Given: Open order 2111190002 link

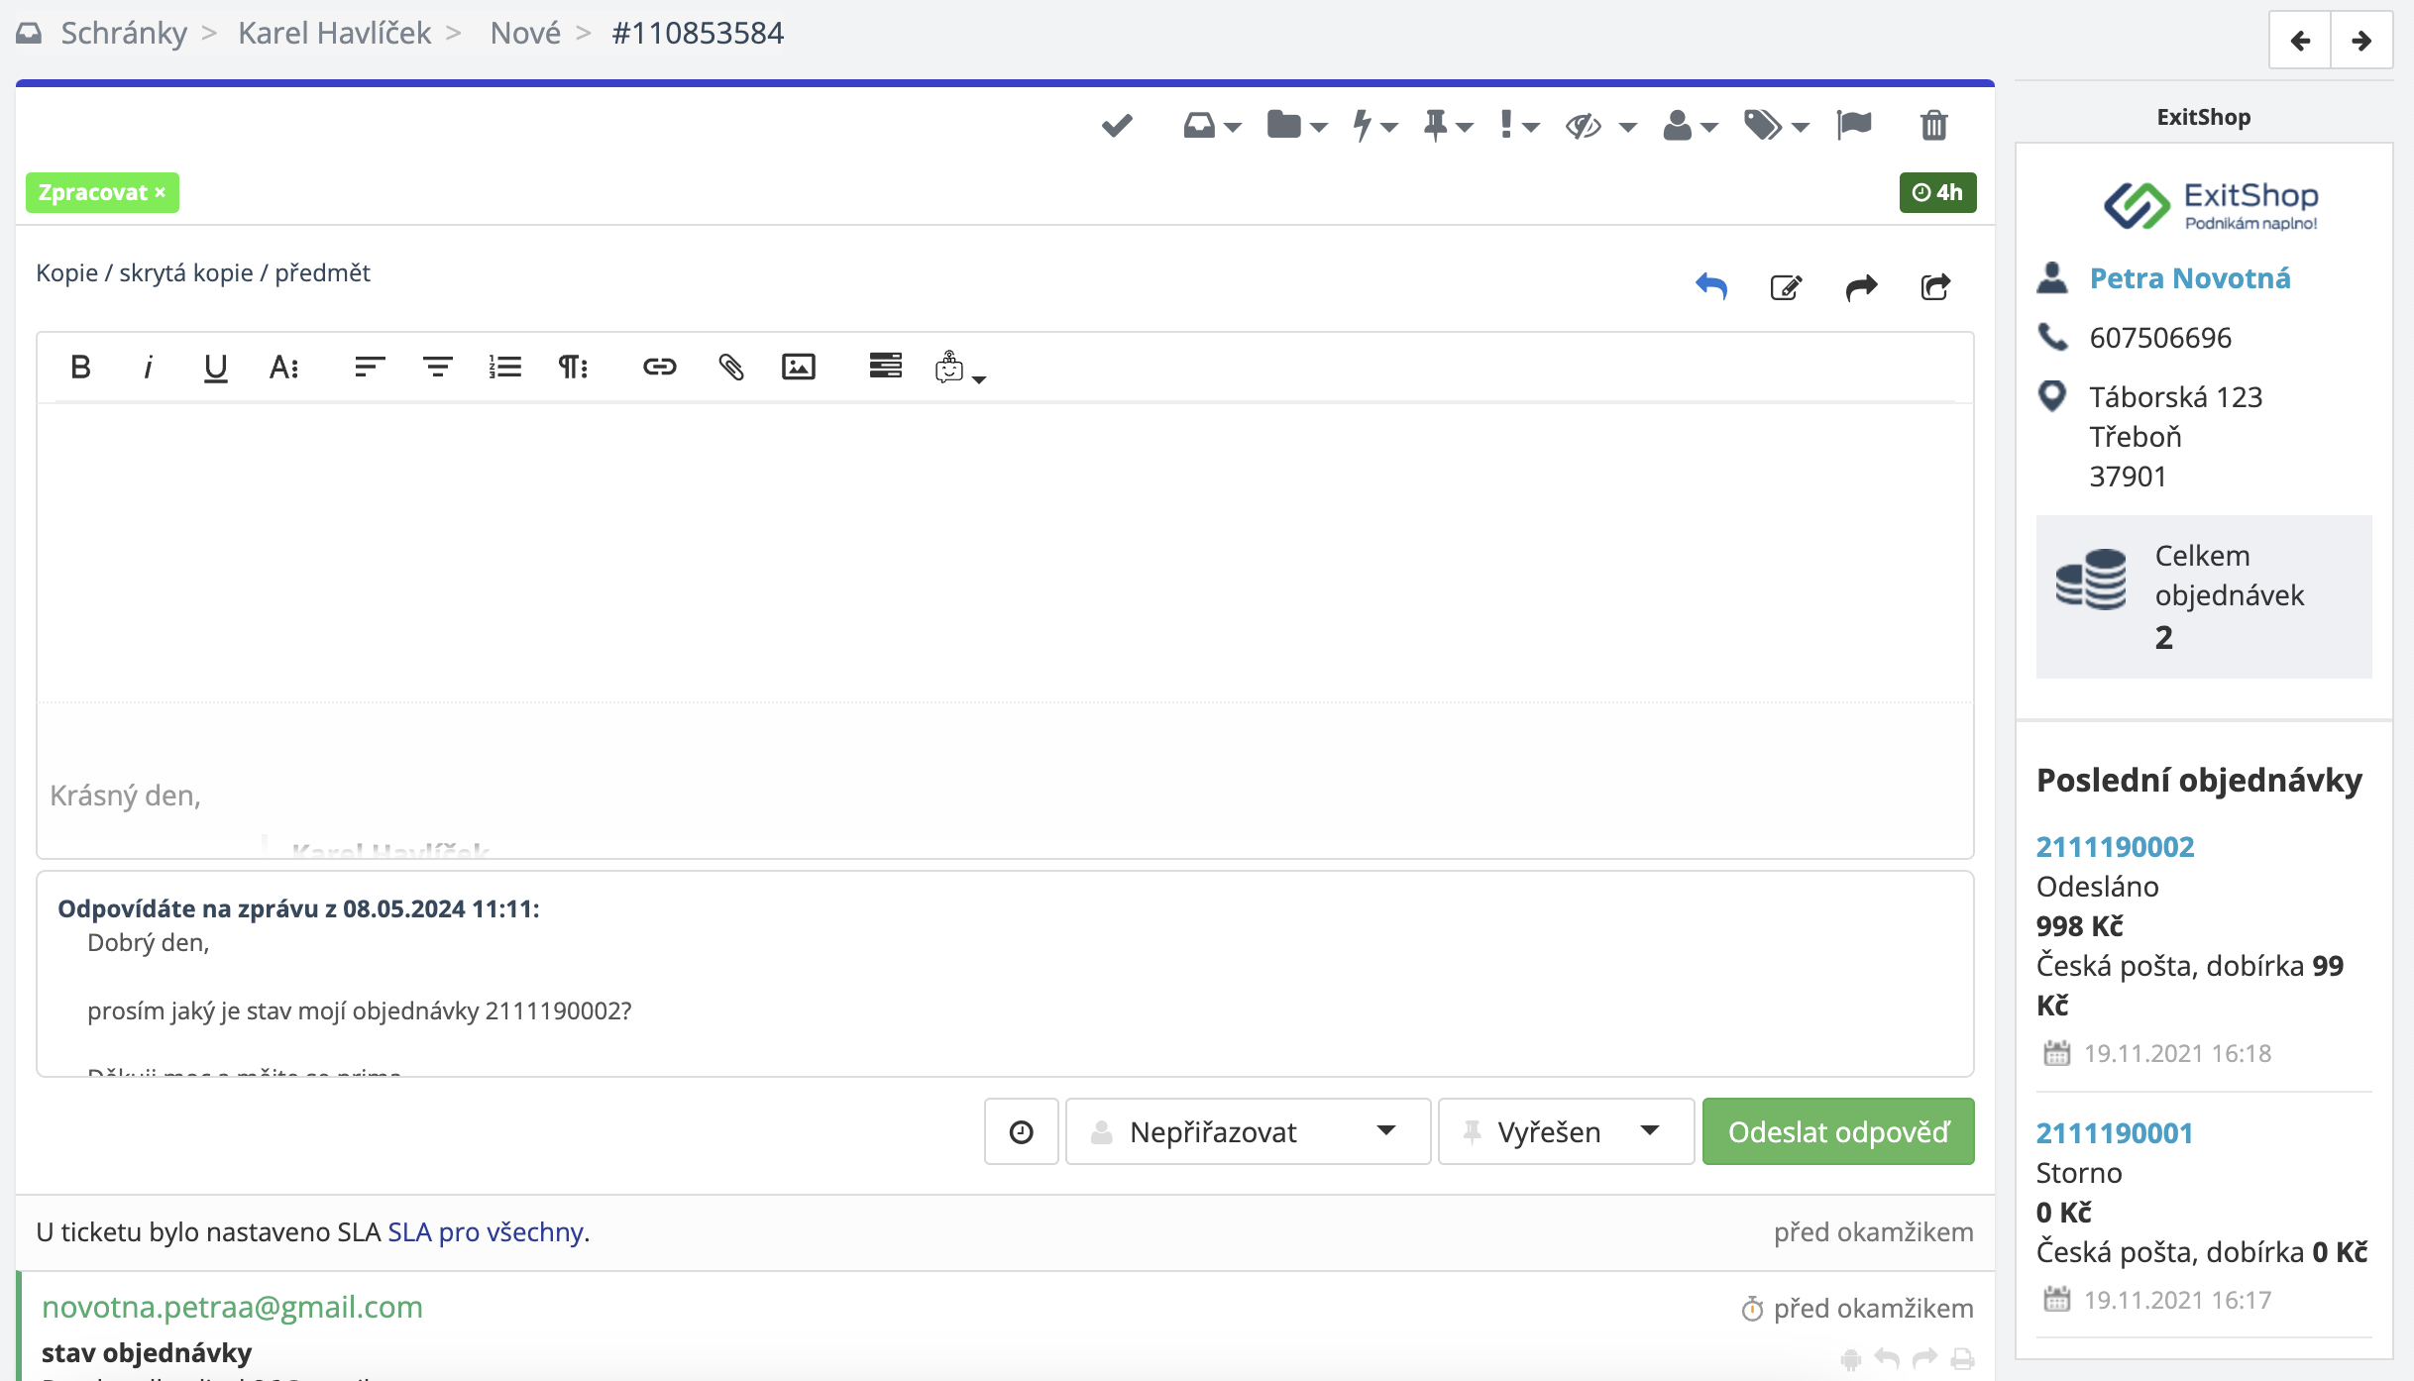Looking at the screenshot, I should pyautogui.click(x=2115, y=847).
